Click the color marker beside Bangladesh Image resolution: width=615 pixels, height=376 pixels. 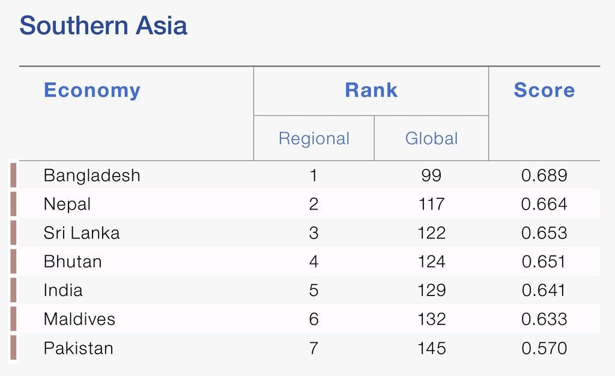[13, 175]
